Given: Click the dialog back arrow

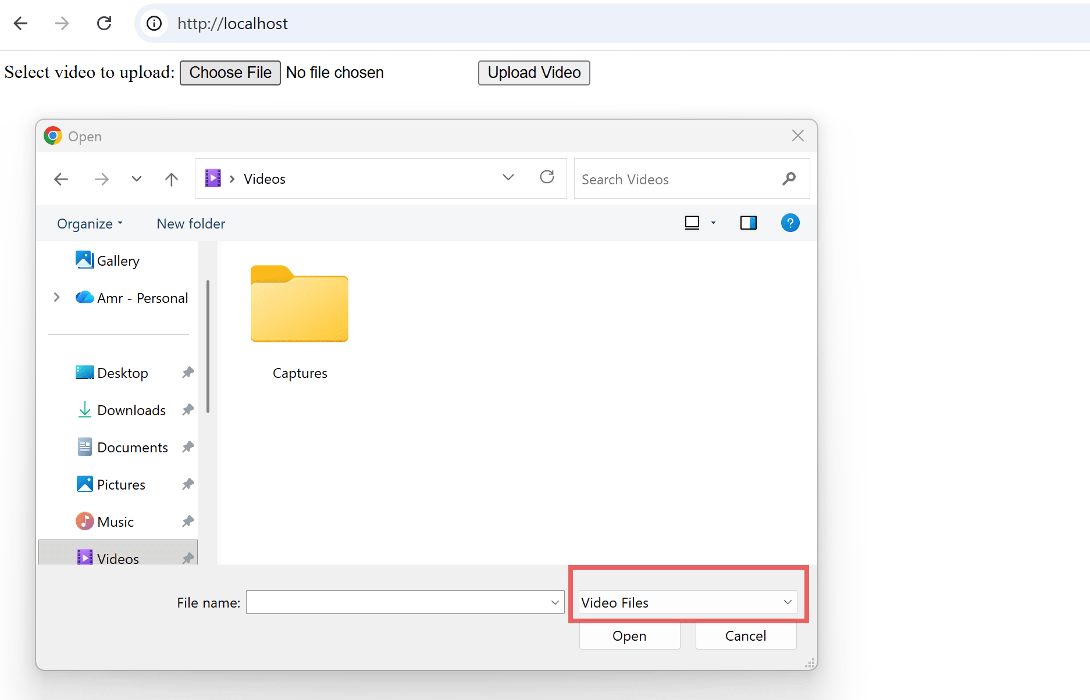Looking at the screenshot, I should [61, 179].
